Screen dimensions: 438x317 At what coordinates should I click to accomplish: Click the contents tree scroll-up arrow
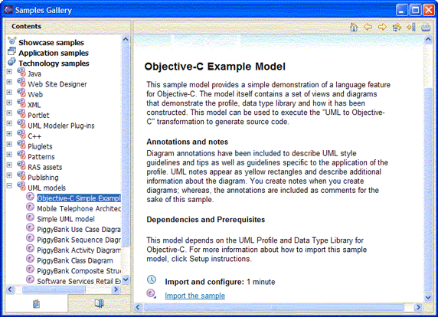(x=126, y=39)
